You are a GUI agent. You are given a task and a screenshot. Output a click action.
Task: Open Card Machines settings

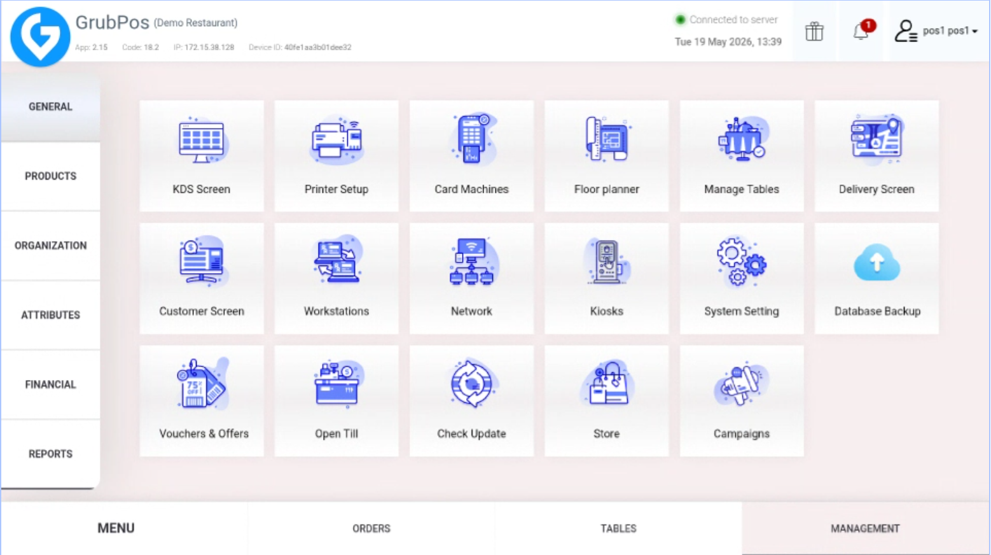471,156
